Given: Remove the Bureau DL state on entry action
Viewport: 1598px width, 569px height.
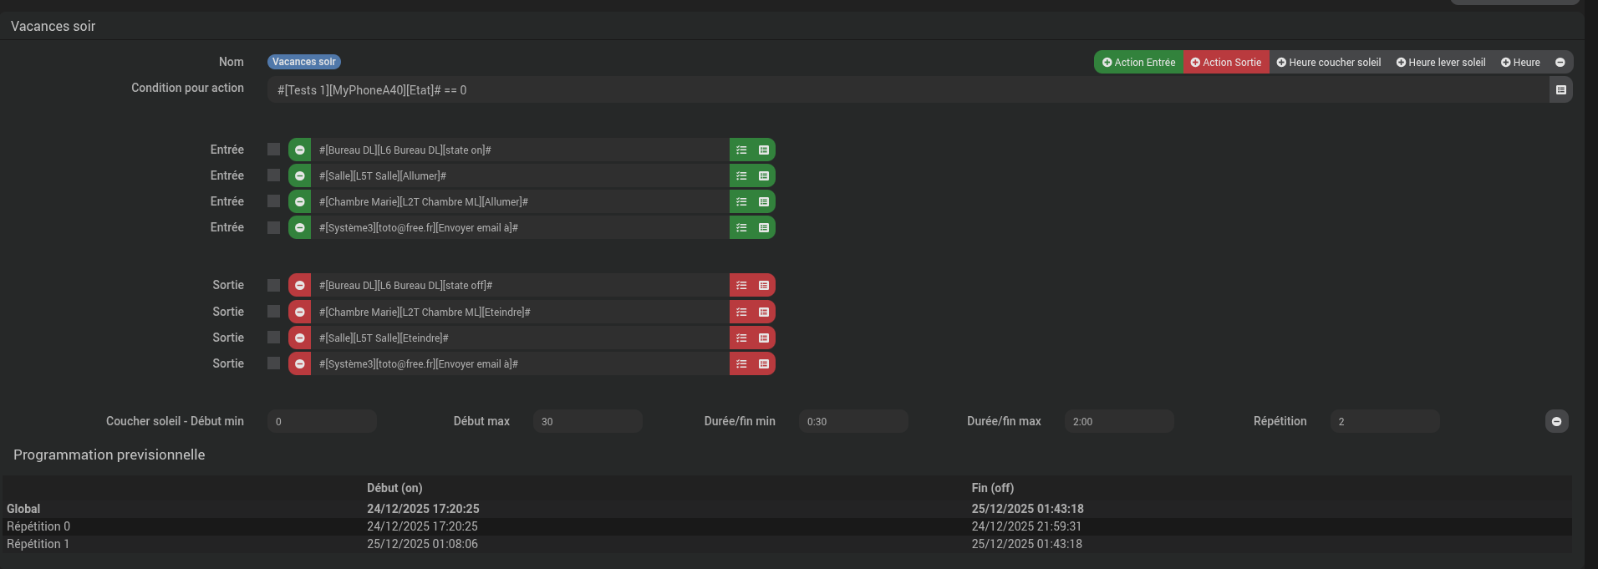Looking at the screenshot, I should point(299,150).
